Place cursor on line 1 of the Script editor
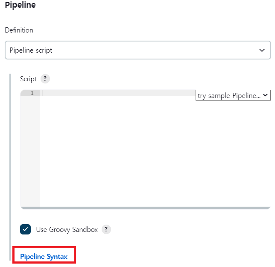 (x=115, y=93)
